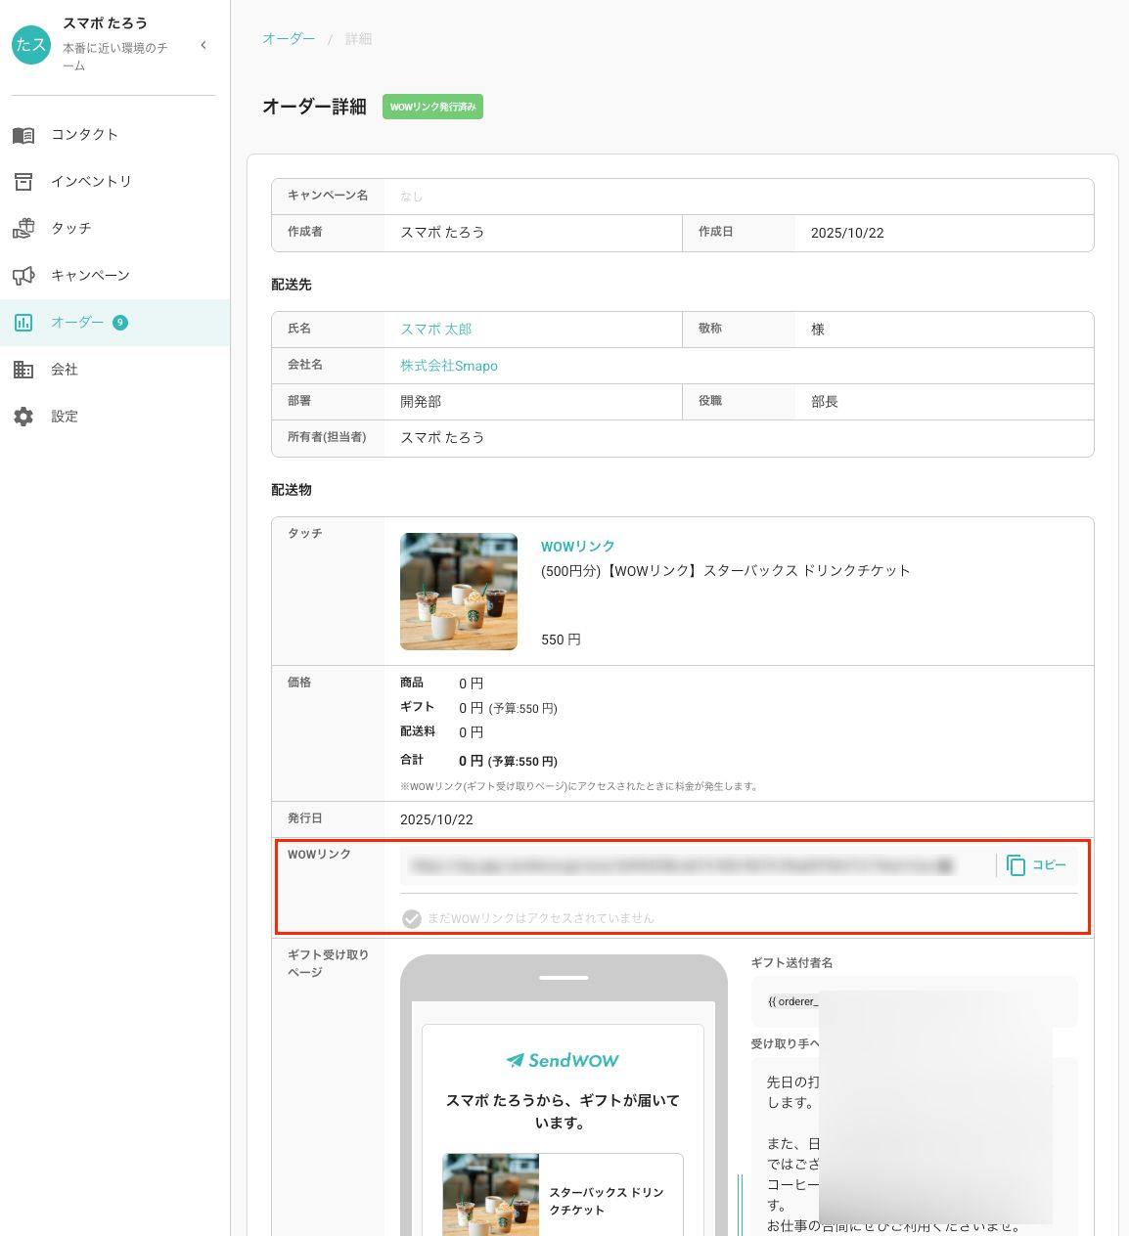The height and width of the screenshot is (1236, 1129).
Task: Click the user avatar circle
Action: point(31,44)
